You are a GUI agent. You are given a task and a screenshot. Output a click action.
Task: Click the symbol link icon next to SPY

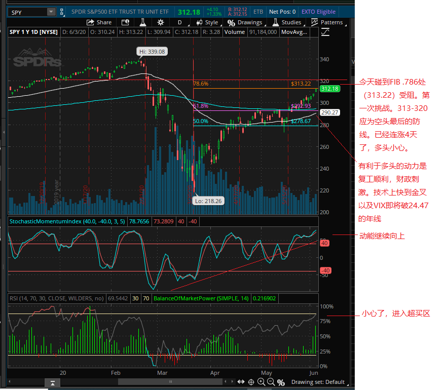pos(61,12)
